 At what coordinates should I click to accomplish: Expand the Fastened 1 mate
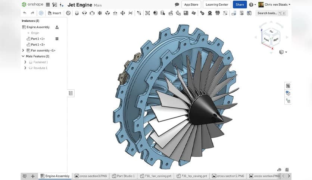[x=25, y=62]
